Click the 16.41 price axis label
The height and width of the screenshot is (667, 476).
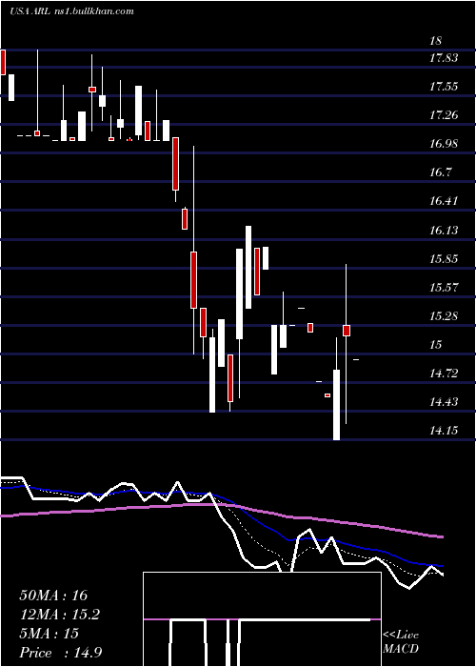pos(444,201)
